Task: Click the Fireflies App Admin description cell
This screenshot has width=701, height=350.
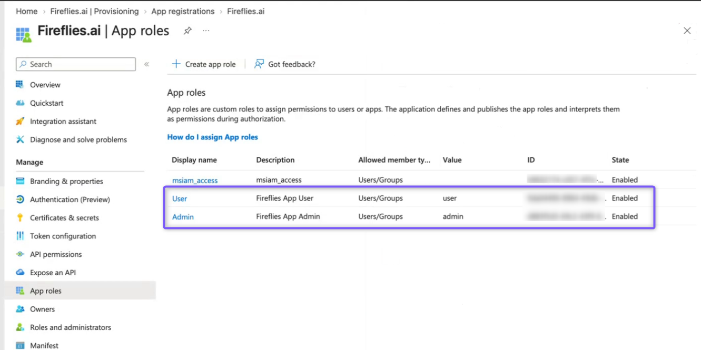Action: pos(288,216)
